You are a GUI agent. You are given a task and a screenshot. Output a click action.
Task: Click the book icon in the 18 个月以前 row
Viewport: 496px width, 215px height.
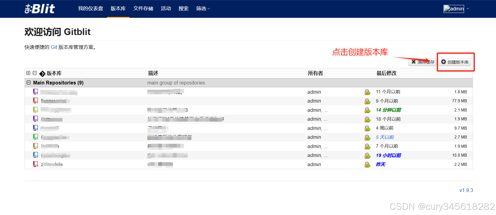pyautogui.click(x=36, y=119)
